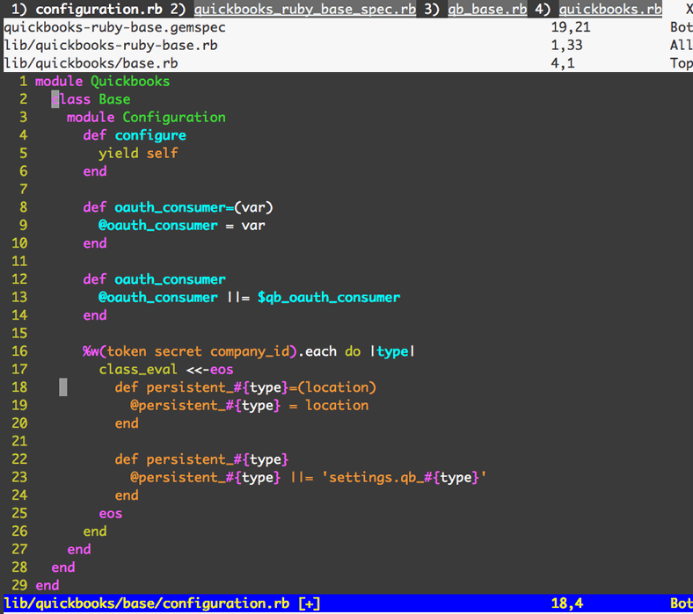Click 'eos' heredoc terminator on line 25
693x614 pixels.
(x=111, y=513)
